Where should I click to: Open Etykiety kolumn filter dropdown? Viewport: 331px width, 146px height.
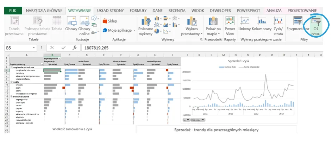pyautogui.click(x=59, y=58)
